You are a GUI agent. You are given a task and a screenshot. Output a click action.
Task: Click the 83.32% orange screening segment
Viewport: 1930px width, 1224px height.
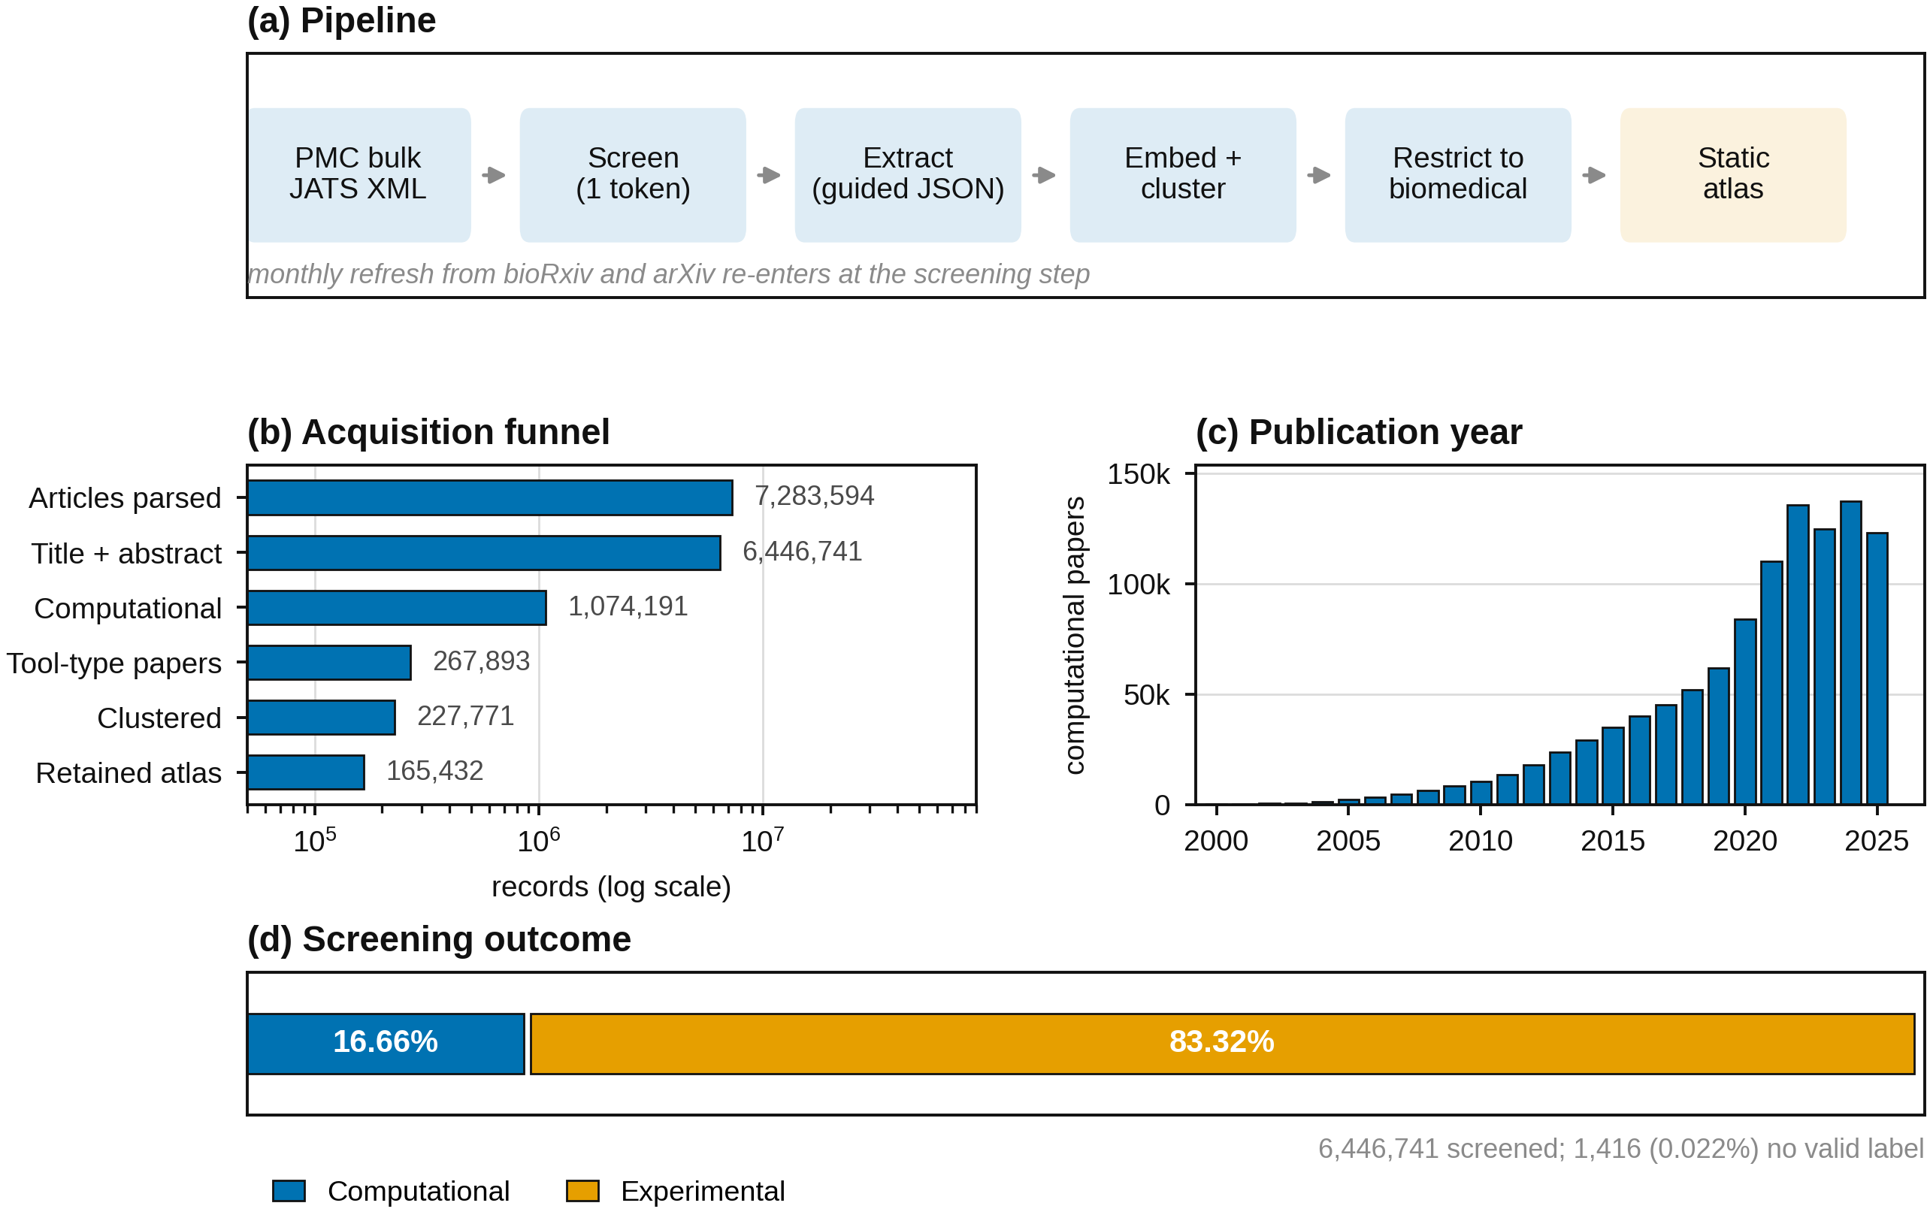[x=1222, y=1044]
